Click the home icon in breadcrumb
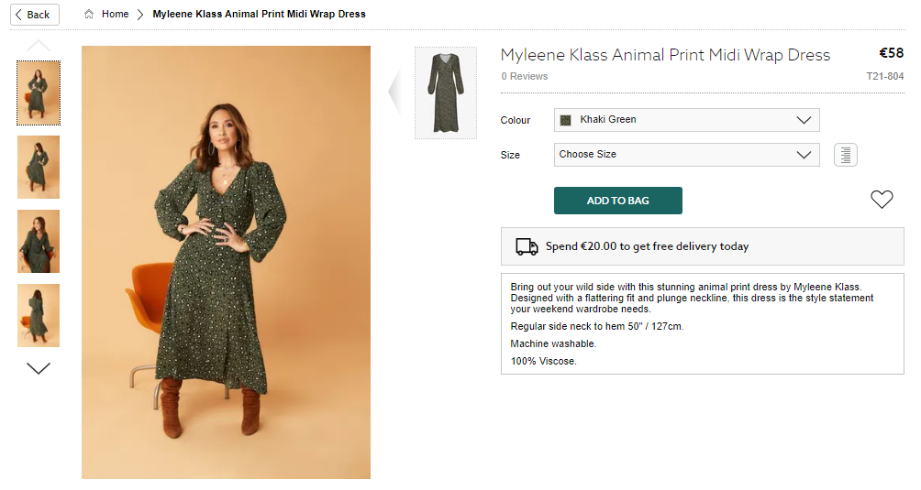This screenshot has height=490, width=921. coord(89,15)
